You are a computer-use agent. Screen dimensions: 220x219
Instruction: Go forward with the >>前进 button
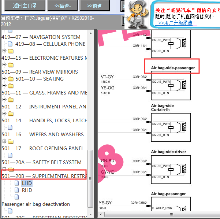pyautogui.click(x=94, y=5)
